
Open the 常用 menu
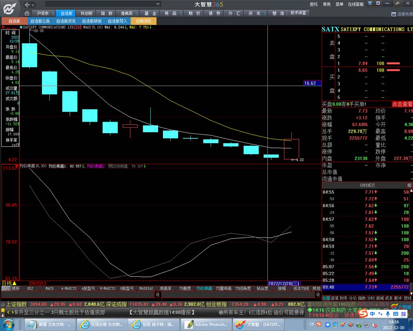click(327, 4)
